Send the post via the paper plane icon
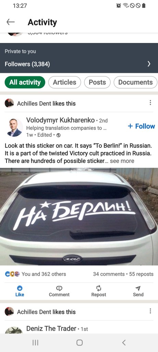The height and width of the screenshot is (352, 158). (x=138, y=291)
